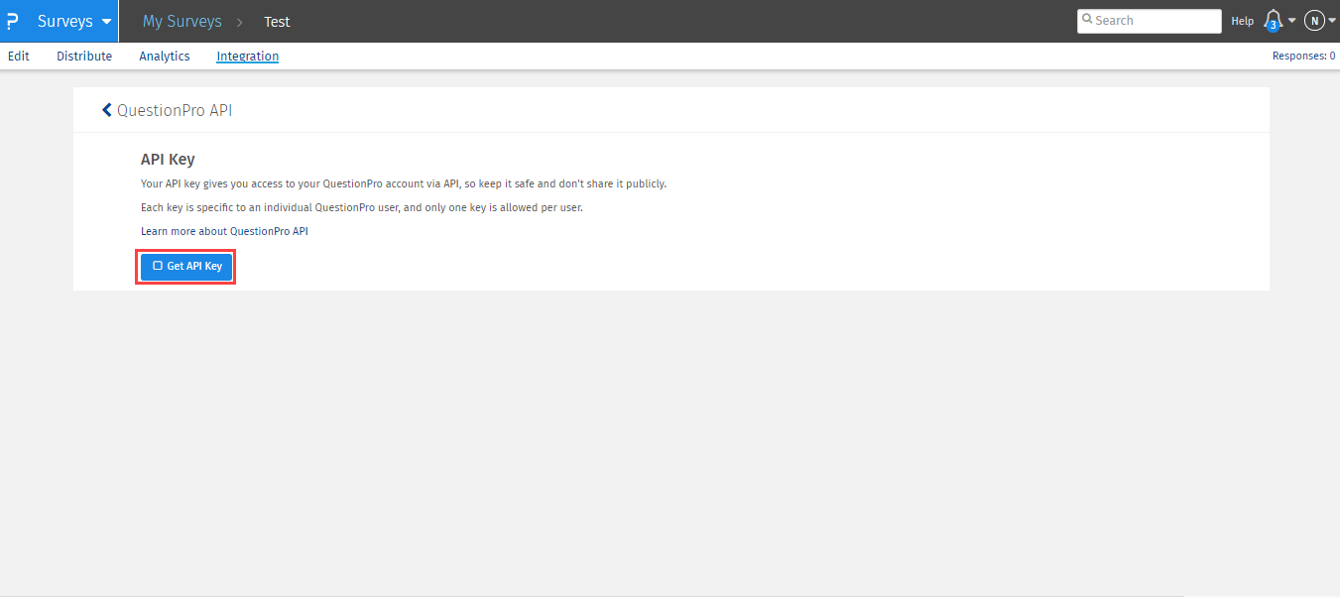Image resolution: width=1340 pixels, height=598 pixels.
Task: Go back using the QuestionPro API chevron
Action: pyautogui.click(x=107, y=110)
